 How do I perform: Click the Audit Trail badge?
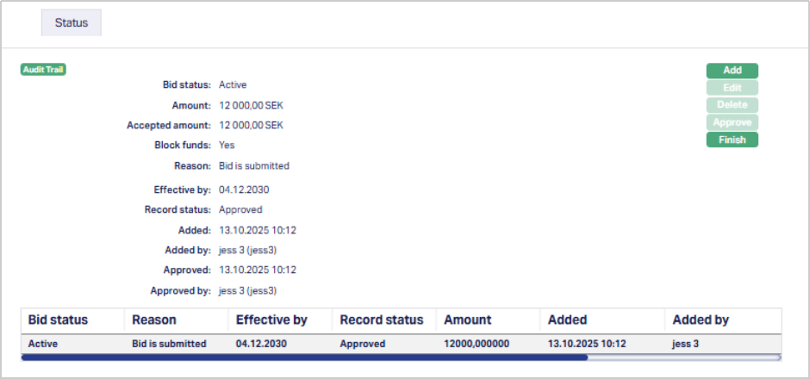coord(43,70)
